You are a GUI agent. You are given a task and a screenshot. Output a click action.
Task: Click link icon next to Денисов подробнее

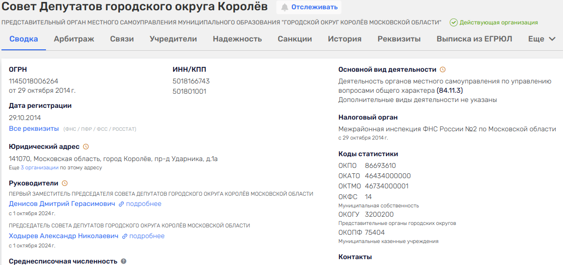(121, 204)
